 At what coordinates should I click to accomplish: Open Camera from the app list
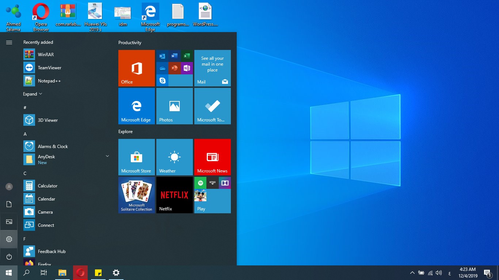pos(66,212)
